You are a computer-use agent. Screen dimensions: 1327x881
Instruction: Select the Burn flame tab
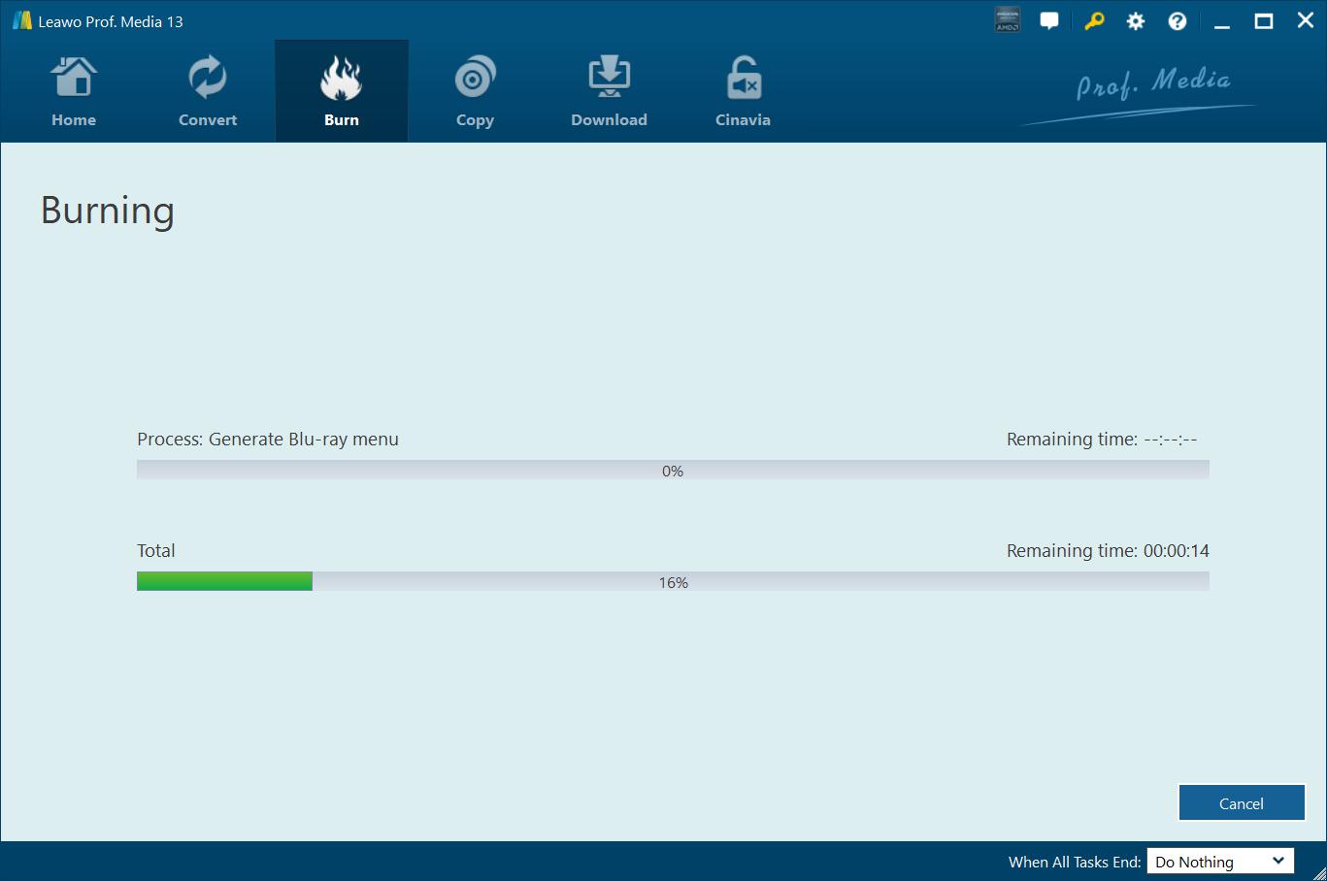coord(342,92)
